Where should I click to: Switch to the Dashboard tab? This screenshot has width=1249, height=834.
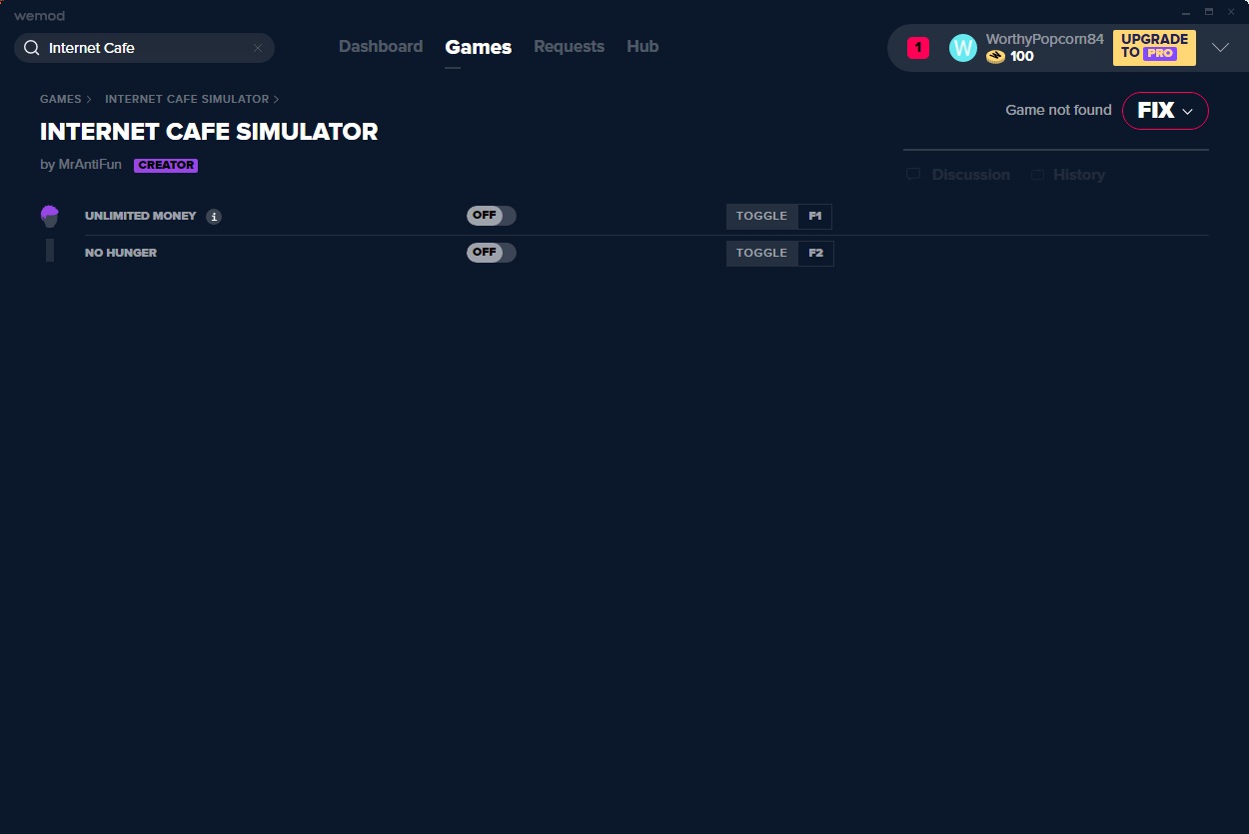pos(381,47)
